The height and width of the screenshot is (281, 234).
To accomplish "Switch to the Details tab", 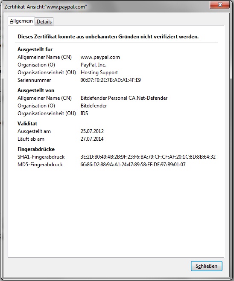I will [44, 22].
